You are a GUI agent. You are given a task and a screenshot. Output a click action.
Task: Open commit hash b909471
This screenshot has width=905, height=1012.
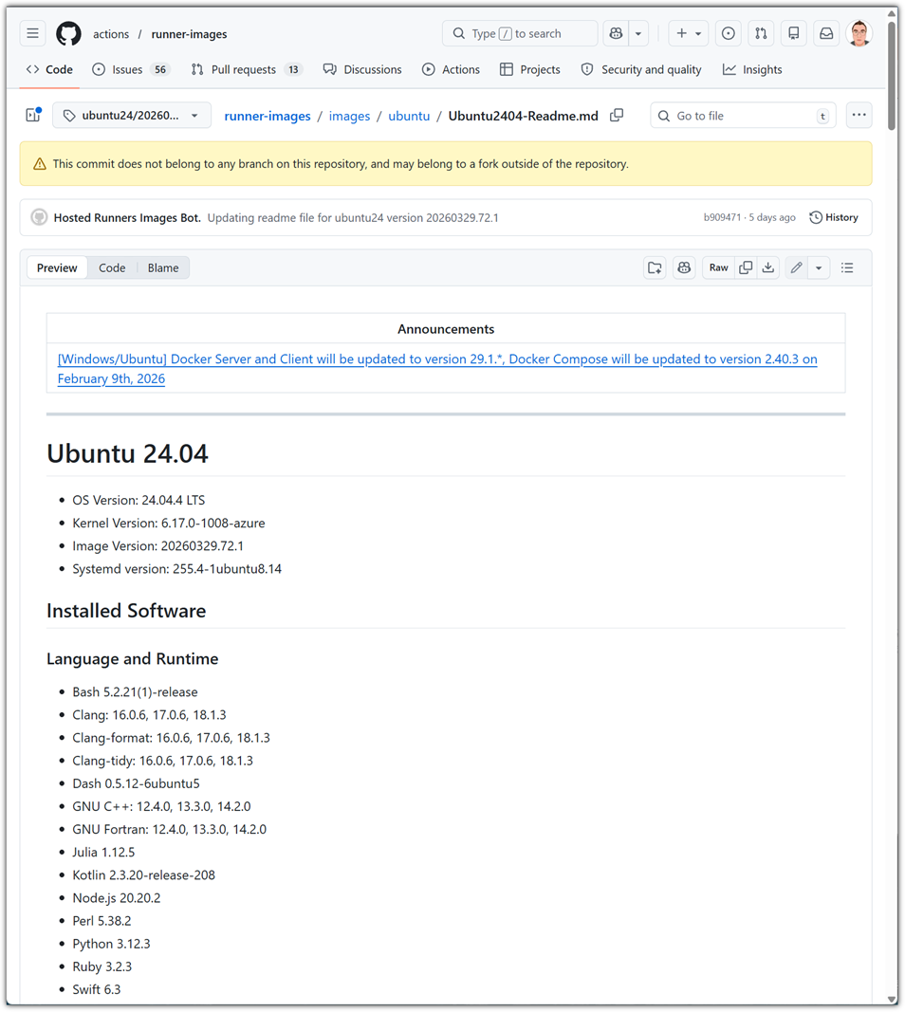tap(722, 217)
